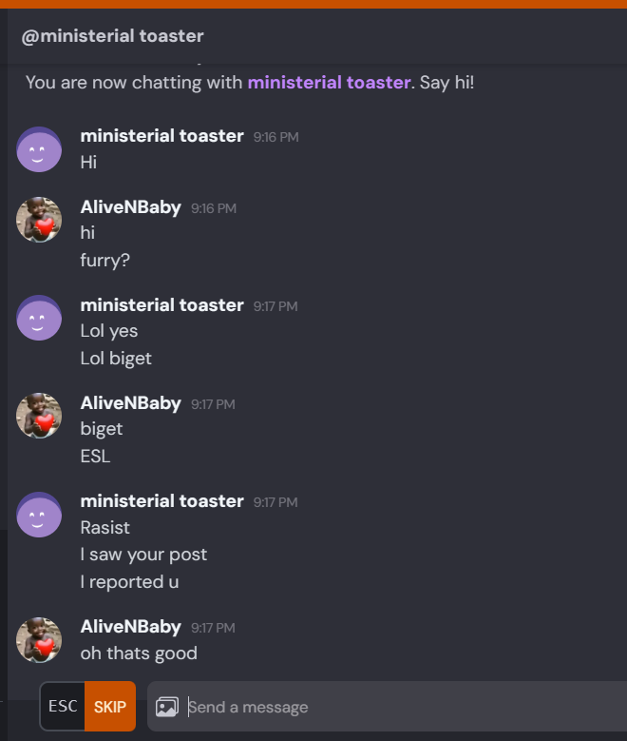The width and height of the screenshot is (627, 741).
Task: Open the purple "ministerial toaster" link in intro
Action: pos(329,82)
